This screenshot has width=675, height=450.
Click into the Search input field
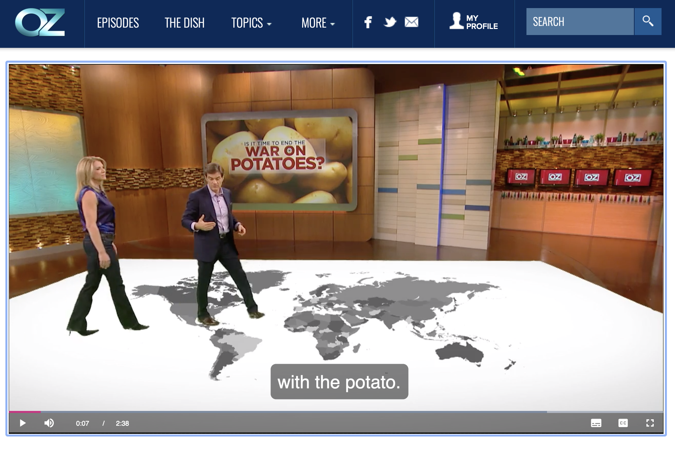click(580, 22)
